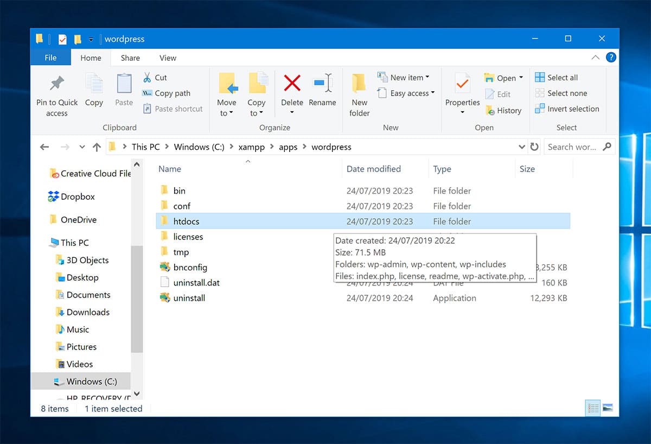Click Invert selection in ribbon
Image resolution: width=651 pixels, height=444 pixels.
tap(567, 109)
